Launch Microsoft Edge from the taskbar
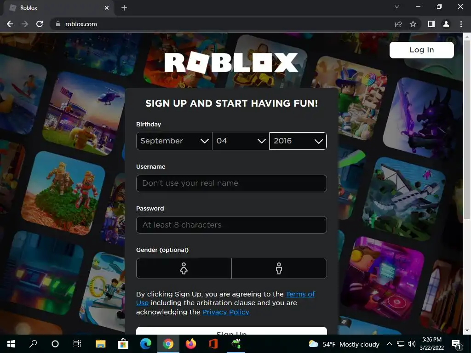 coord(146,344)
